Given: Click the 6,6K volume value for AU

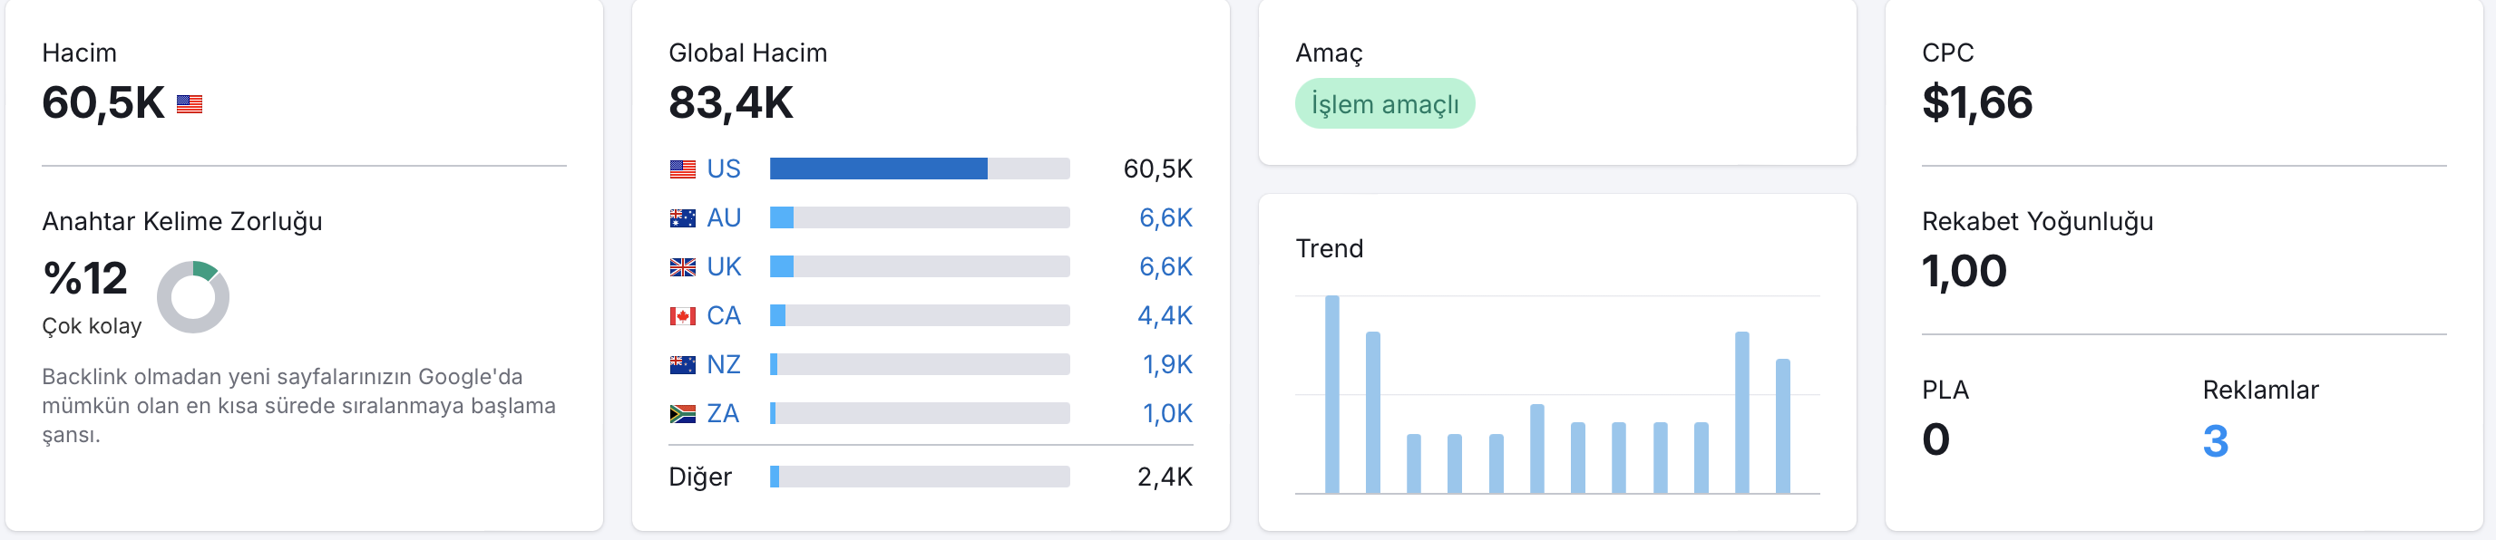Looking at the screenshot, I should (1165, 218).
